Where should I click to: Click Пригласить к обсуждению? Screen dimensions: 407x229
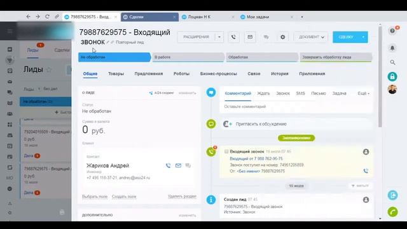click(261, 124)
